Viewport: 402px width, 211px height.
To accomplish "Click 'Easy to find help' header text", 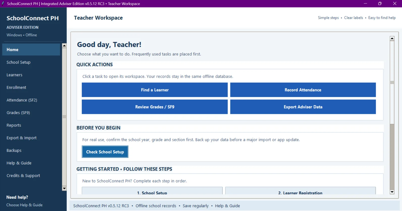I will click(x=382, y=18).
